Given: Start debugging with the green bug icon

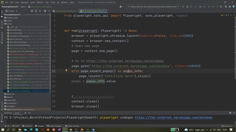Looking at the screenshot, I should tap(187, 7).
